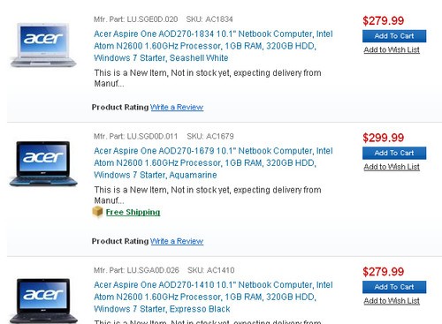Add the AOD270-1410 netbook to cart
This screenshot has height=324, width=442.
394,287
